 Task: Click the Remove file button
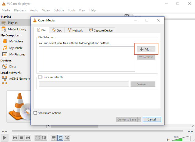coord(146,57)
